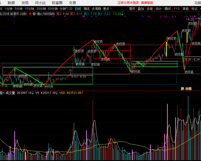
Task: Click the green down arrow near 6.53 - 6.55
Action: 70,71
